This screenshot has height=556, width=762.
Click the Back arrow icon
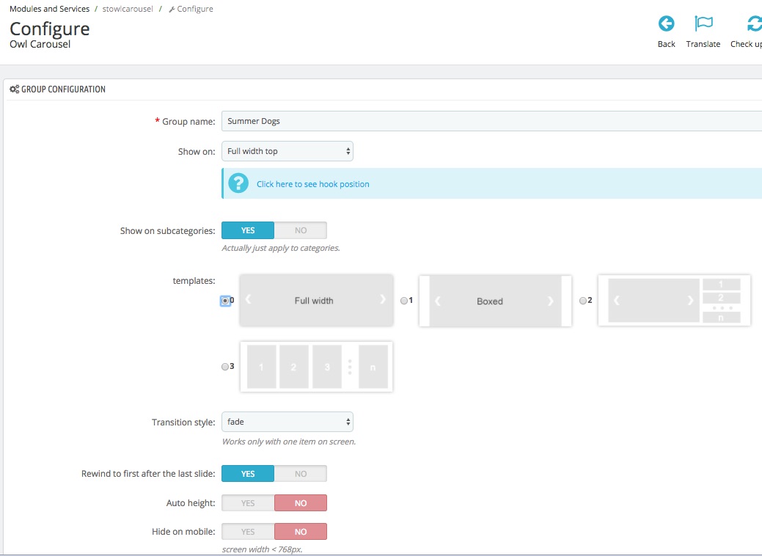click(666, 24)
